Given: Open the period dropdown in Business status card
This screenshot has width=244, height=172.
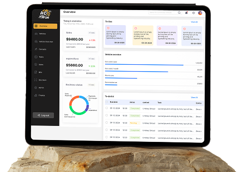Looking at the screenshot, I should [91, 85].
